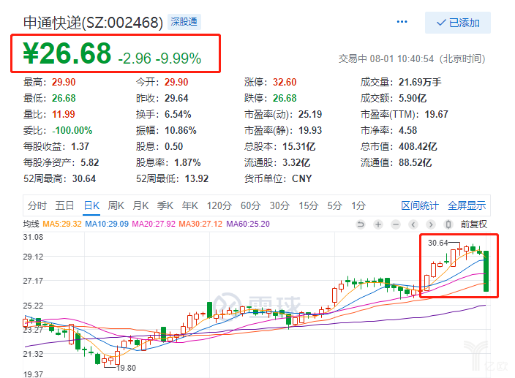
Task: Click the 52周最低 value 13.92
Action: [197, 178]
